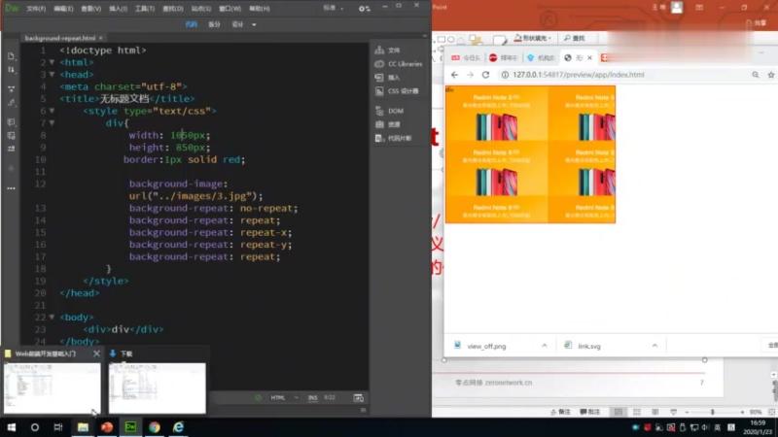Click Open Documents icon in Dreamweaver toolbar

coord(11,56)
